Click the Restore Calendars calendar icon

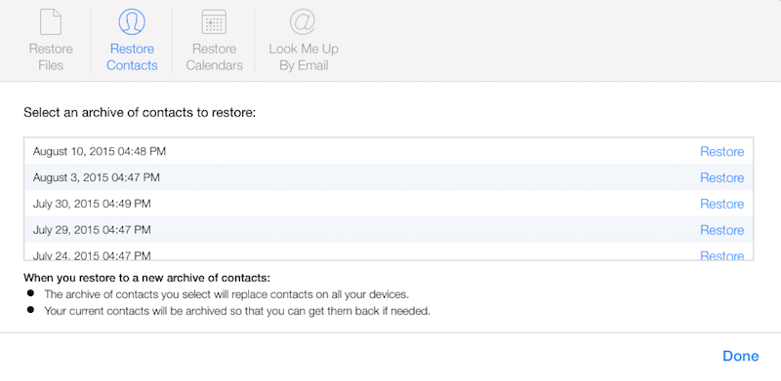214,21
